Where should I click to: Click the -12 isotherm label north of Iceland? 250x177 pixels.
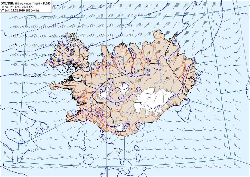[136, 16]
